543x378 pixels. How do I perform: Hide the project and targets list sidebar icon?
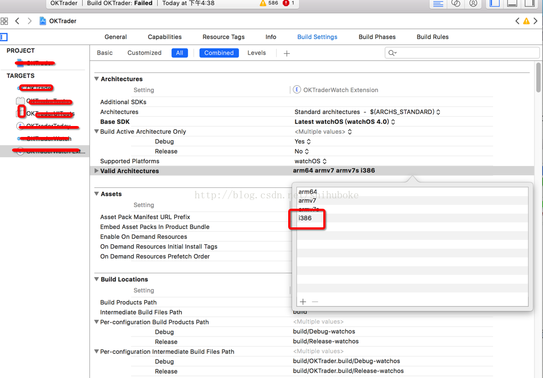coord(4,37)
